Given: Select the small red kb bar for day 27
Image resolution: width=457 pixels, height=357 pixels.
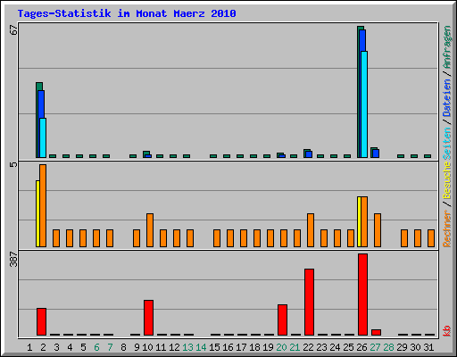Looking at the screenshot, I should click(x=377, y=332).
